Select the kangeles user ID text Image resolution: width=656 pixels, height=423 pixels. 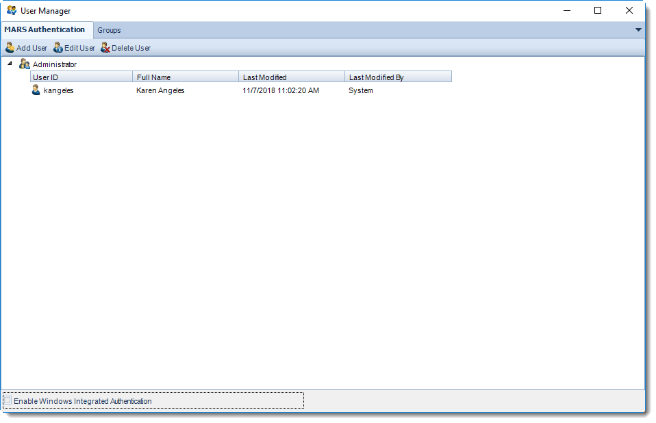(x=59, y=90)
